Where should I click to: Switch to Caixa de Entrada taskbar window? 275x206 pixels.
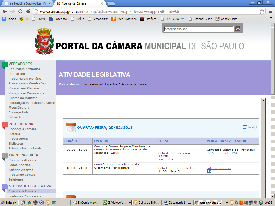coord(147,203)
